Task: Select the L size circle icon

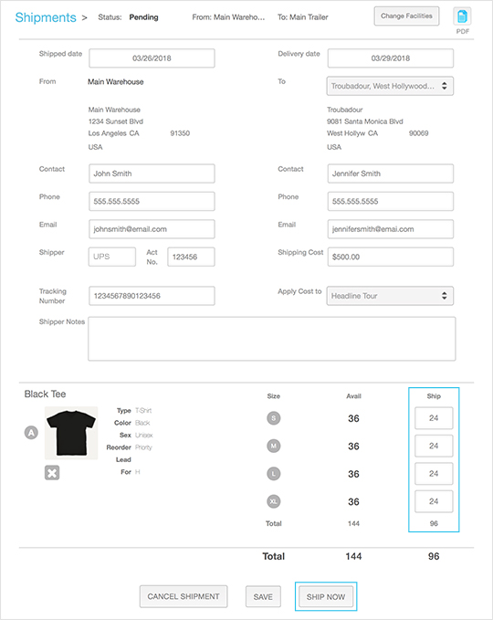Action: pyautogui.click(x=274, y=474)
